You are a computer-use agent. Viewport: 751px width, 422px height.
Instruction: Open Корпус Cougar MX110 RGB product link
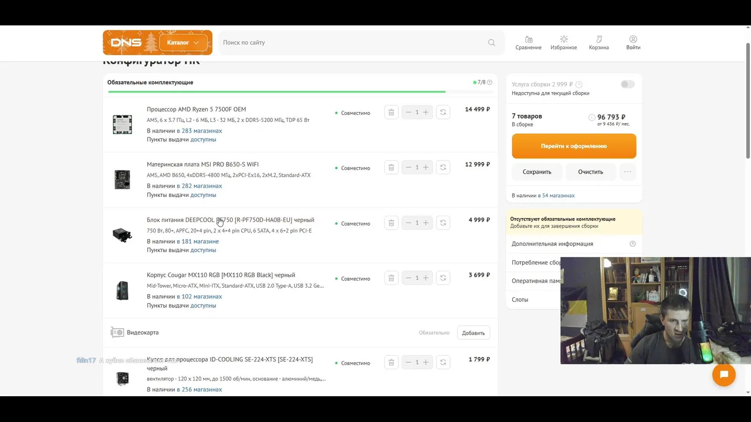[221, 275]
